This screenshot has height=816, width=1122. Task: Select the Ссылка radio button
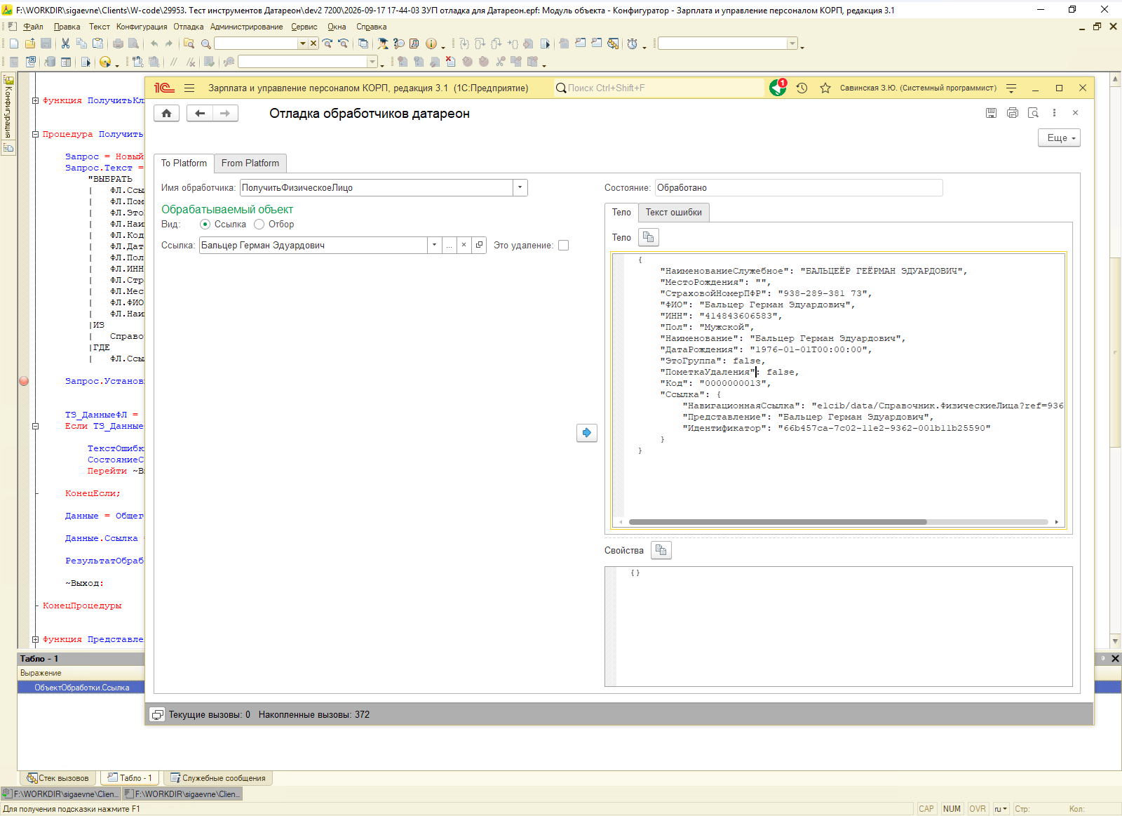pos(205,225)
